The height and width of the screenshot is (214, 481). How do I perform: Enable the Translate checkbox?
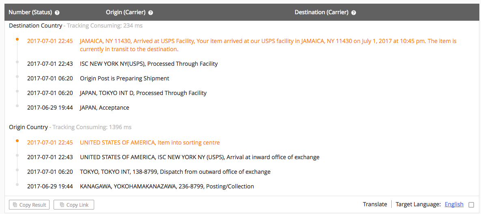coord(471,205)
